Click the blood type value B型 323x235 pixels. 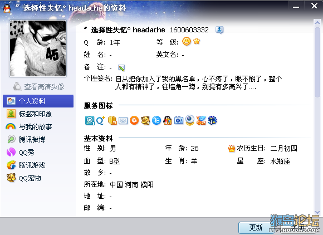pos(115,161)
